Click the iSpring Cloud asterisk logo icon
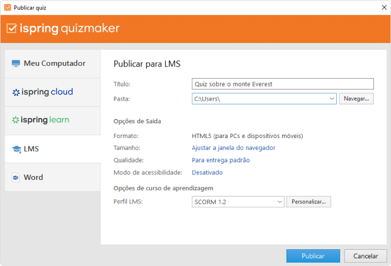 pyautogui.click(x=16, y=93)
